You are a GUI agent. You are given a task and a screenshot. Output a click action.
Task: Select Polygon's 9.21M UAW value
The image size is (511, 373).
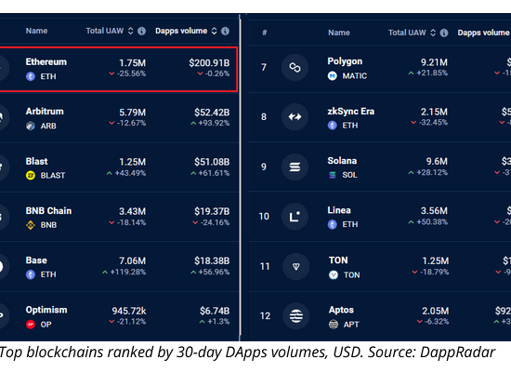tap(434, 62)
